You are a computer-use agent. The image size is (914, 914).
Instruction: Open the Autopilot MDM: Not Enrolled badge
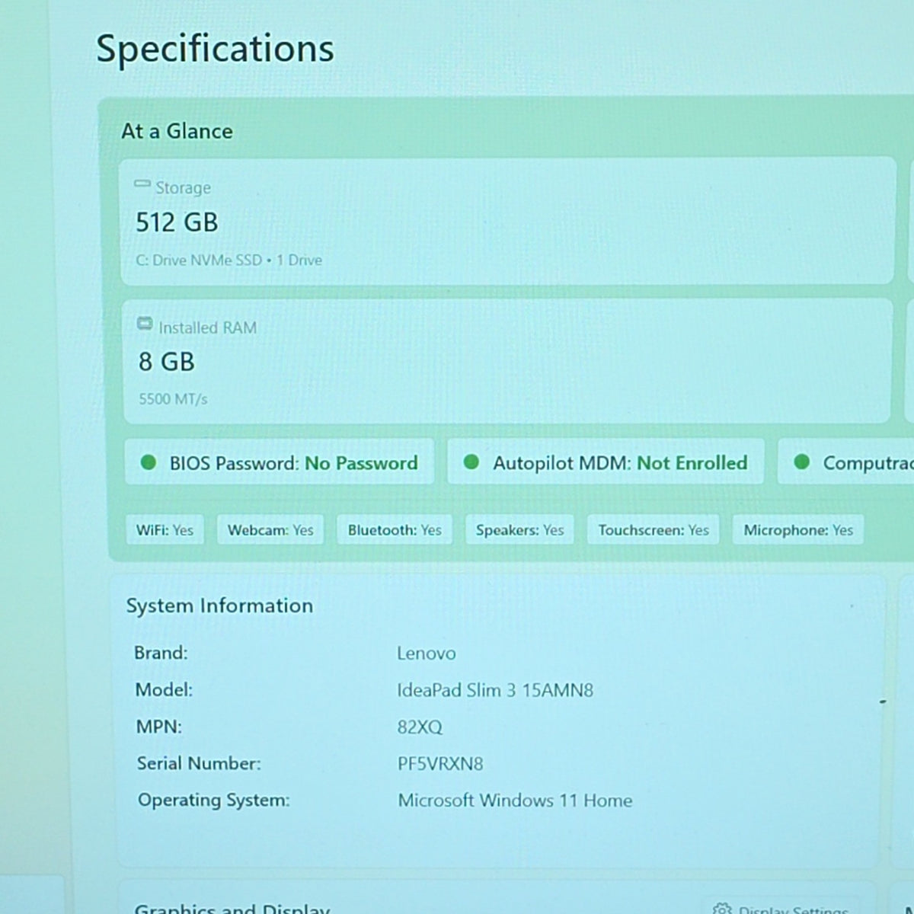(x=606, y=462)
